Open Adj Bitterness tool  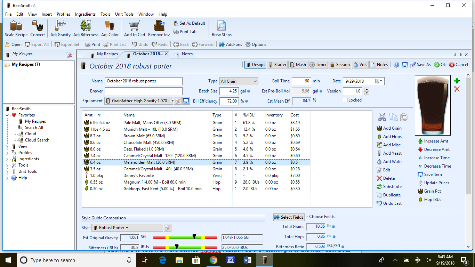(x=86, y=28)
